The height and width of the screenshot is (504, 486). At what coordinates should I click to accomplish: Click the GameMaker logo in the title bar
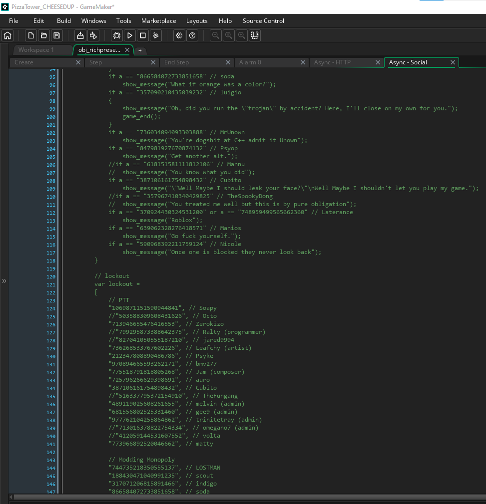[x=5, y=7]
